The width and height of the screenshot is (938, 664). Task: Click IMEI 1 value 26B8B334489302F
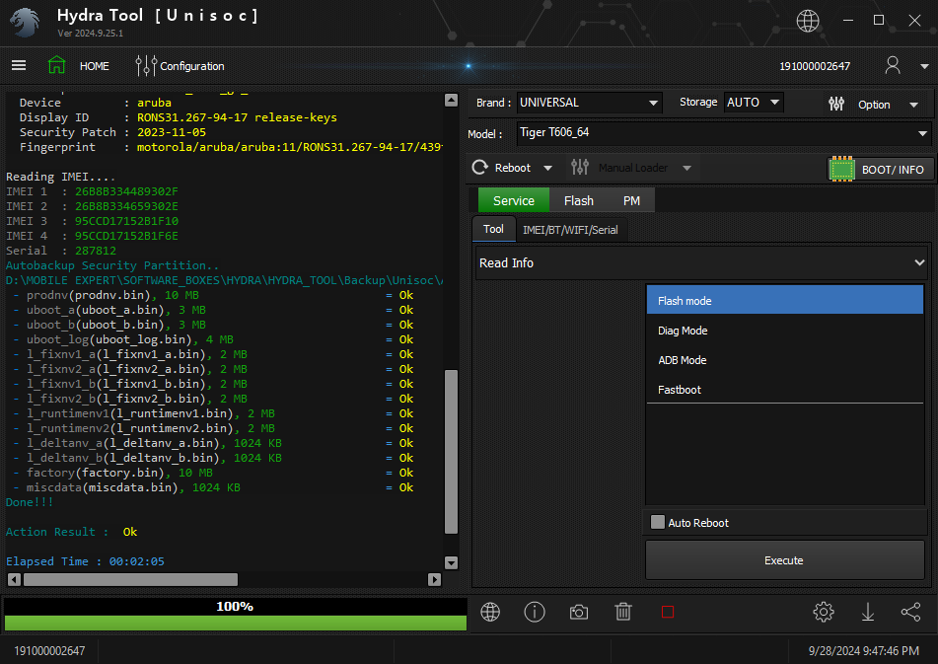pyautogui.click(x=126, y=191)
